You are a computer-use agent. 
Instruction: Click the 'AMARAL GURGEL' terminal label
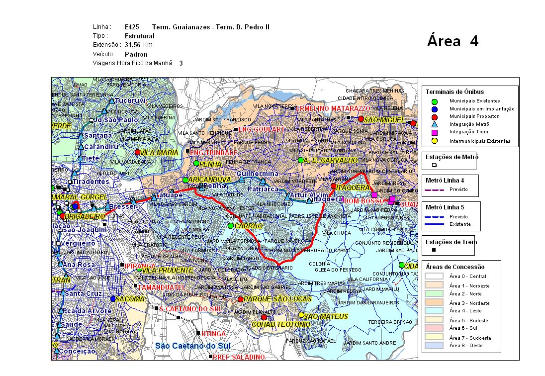click(80, 197)
